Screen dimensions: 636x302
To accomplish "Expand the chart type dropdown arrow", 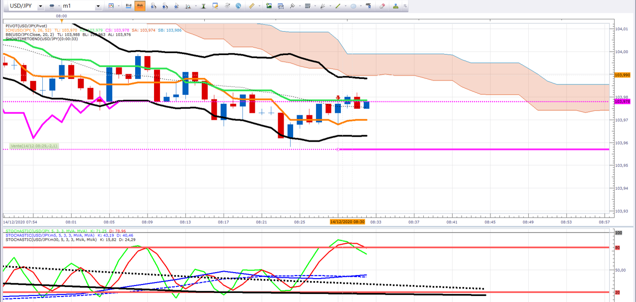I will coord(119,6).
